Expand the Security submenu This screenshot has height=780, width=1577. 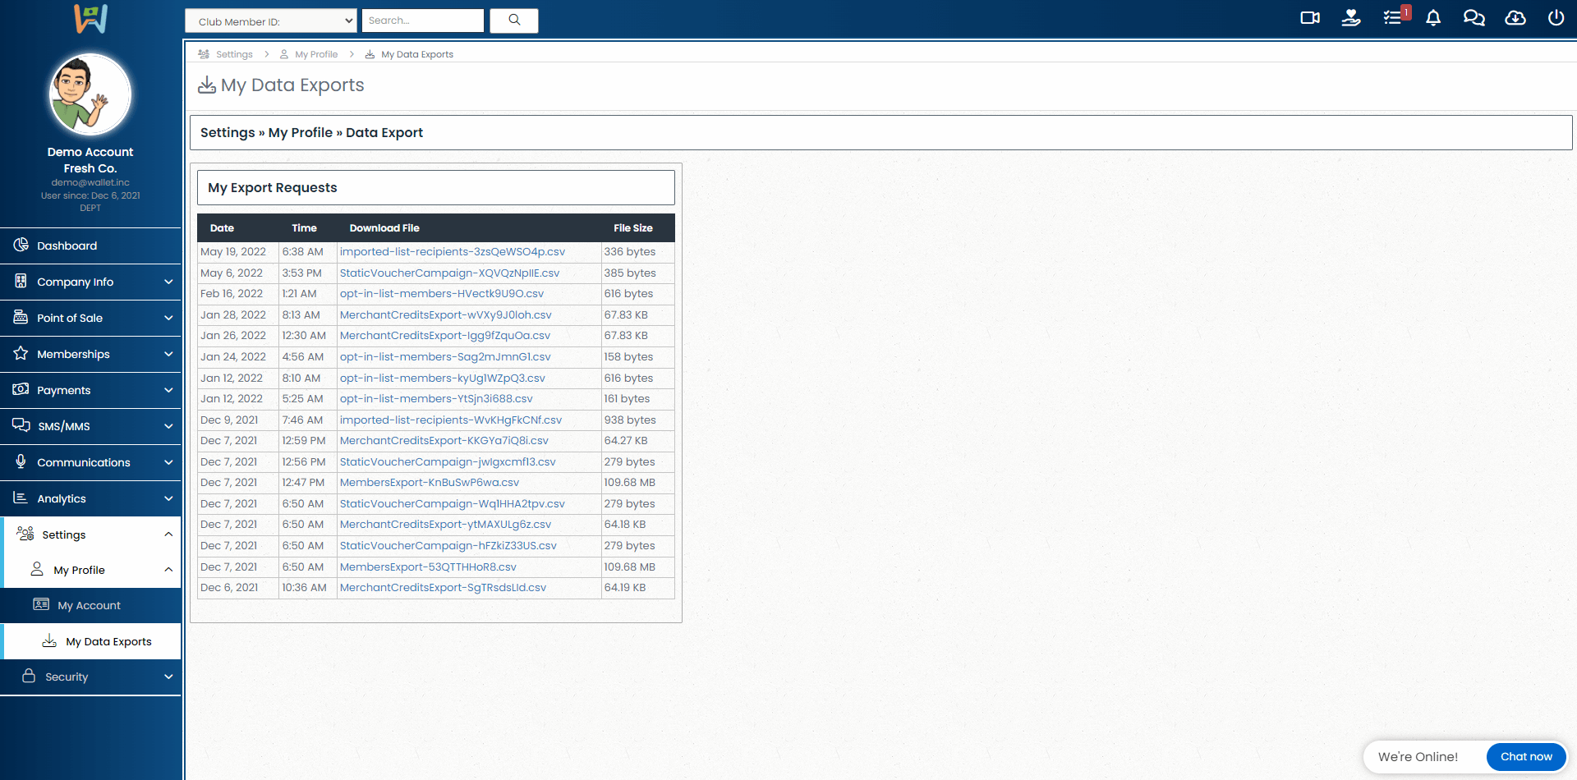[90, 677]
